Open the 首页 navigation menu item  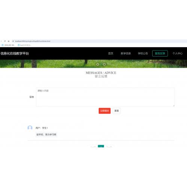point(111,53)
